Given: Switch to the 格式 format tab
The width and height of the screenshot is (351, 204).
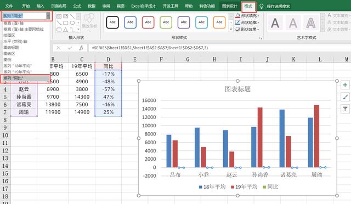Looking at the screenshot, I should pos(248,6).
